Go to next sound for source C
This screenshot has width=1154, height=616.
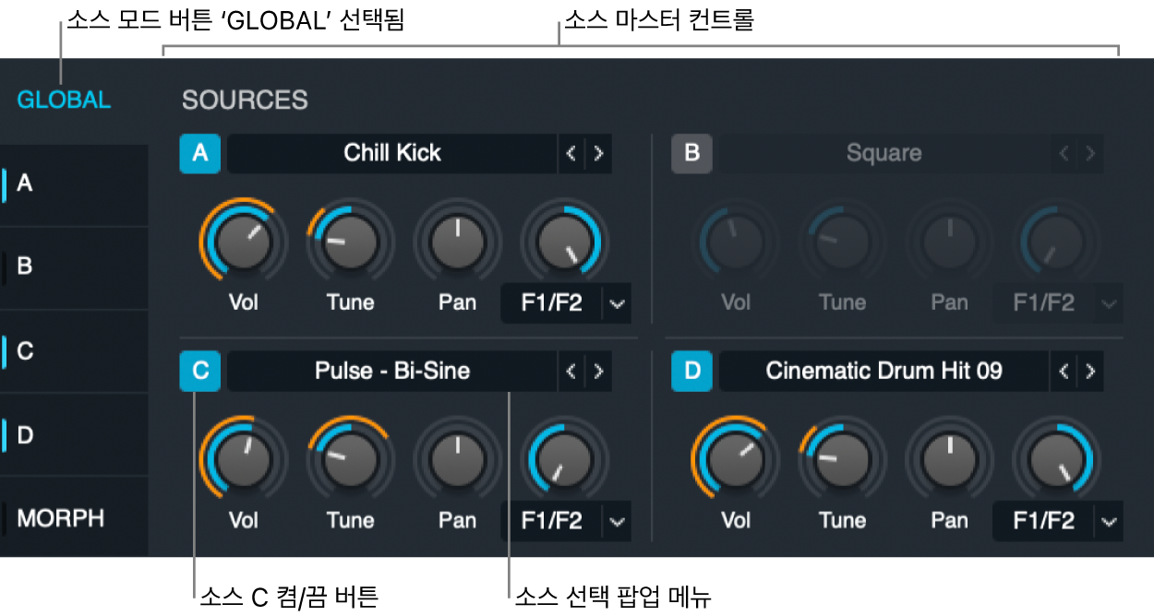click(x=599, y=371)
